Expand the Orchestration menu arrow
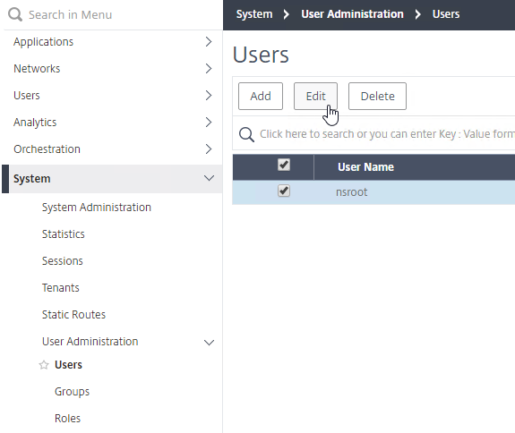 click(x=208, y=149)
